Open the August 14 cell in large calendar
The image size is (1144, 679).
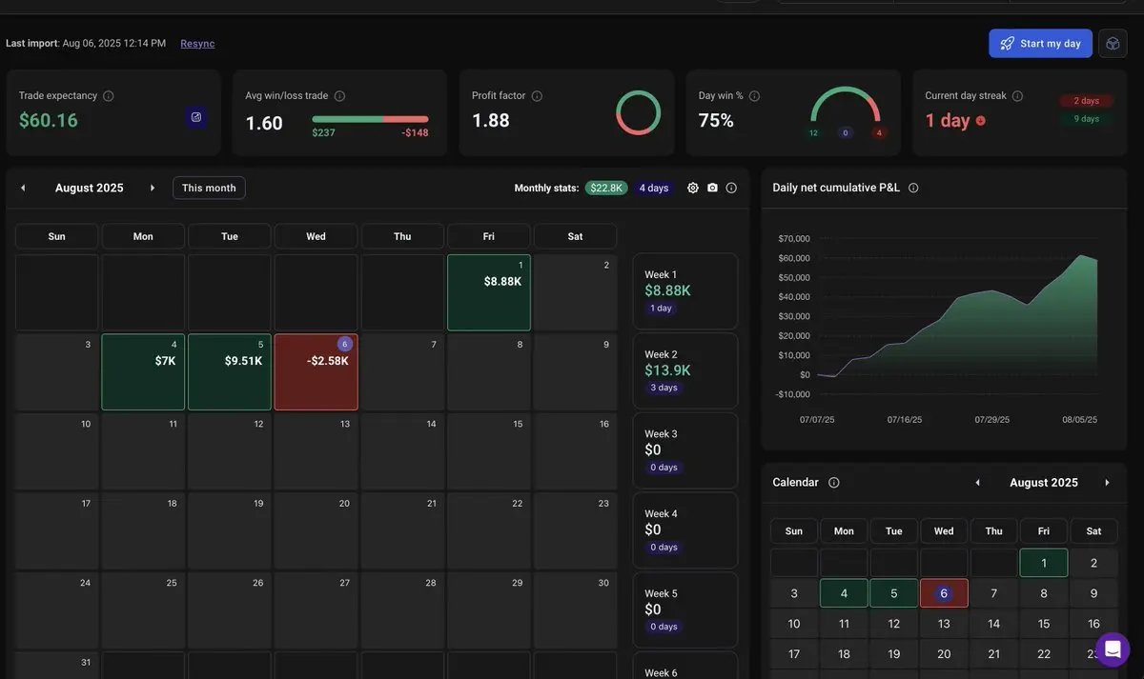click(402, 451)
